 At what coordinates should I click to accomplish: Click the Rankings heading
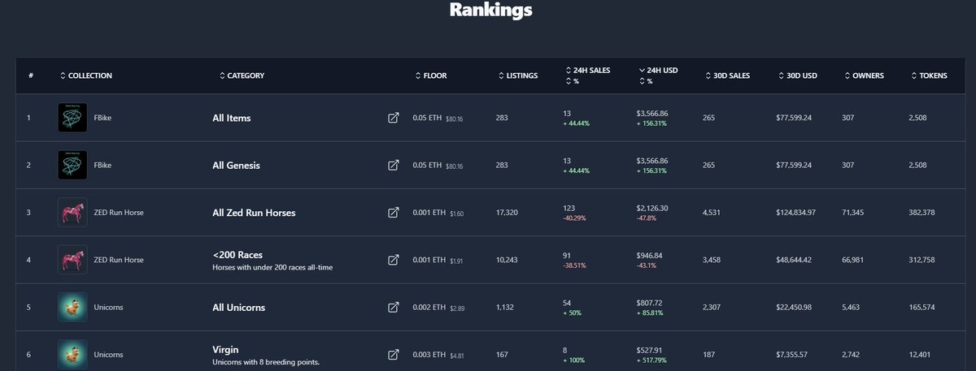(490, 11)
